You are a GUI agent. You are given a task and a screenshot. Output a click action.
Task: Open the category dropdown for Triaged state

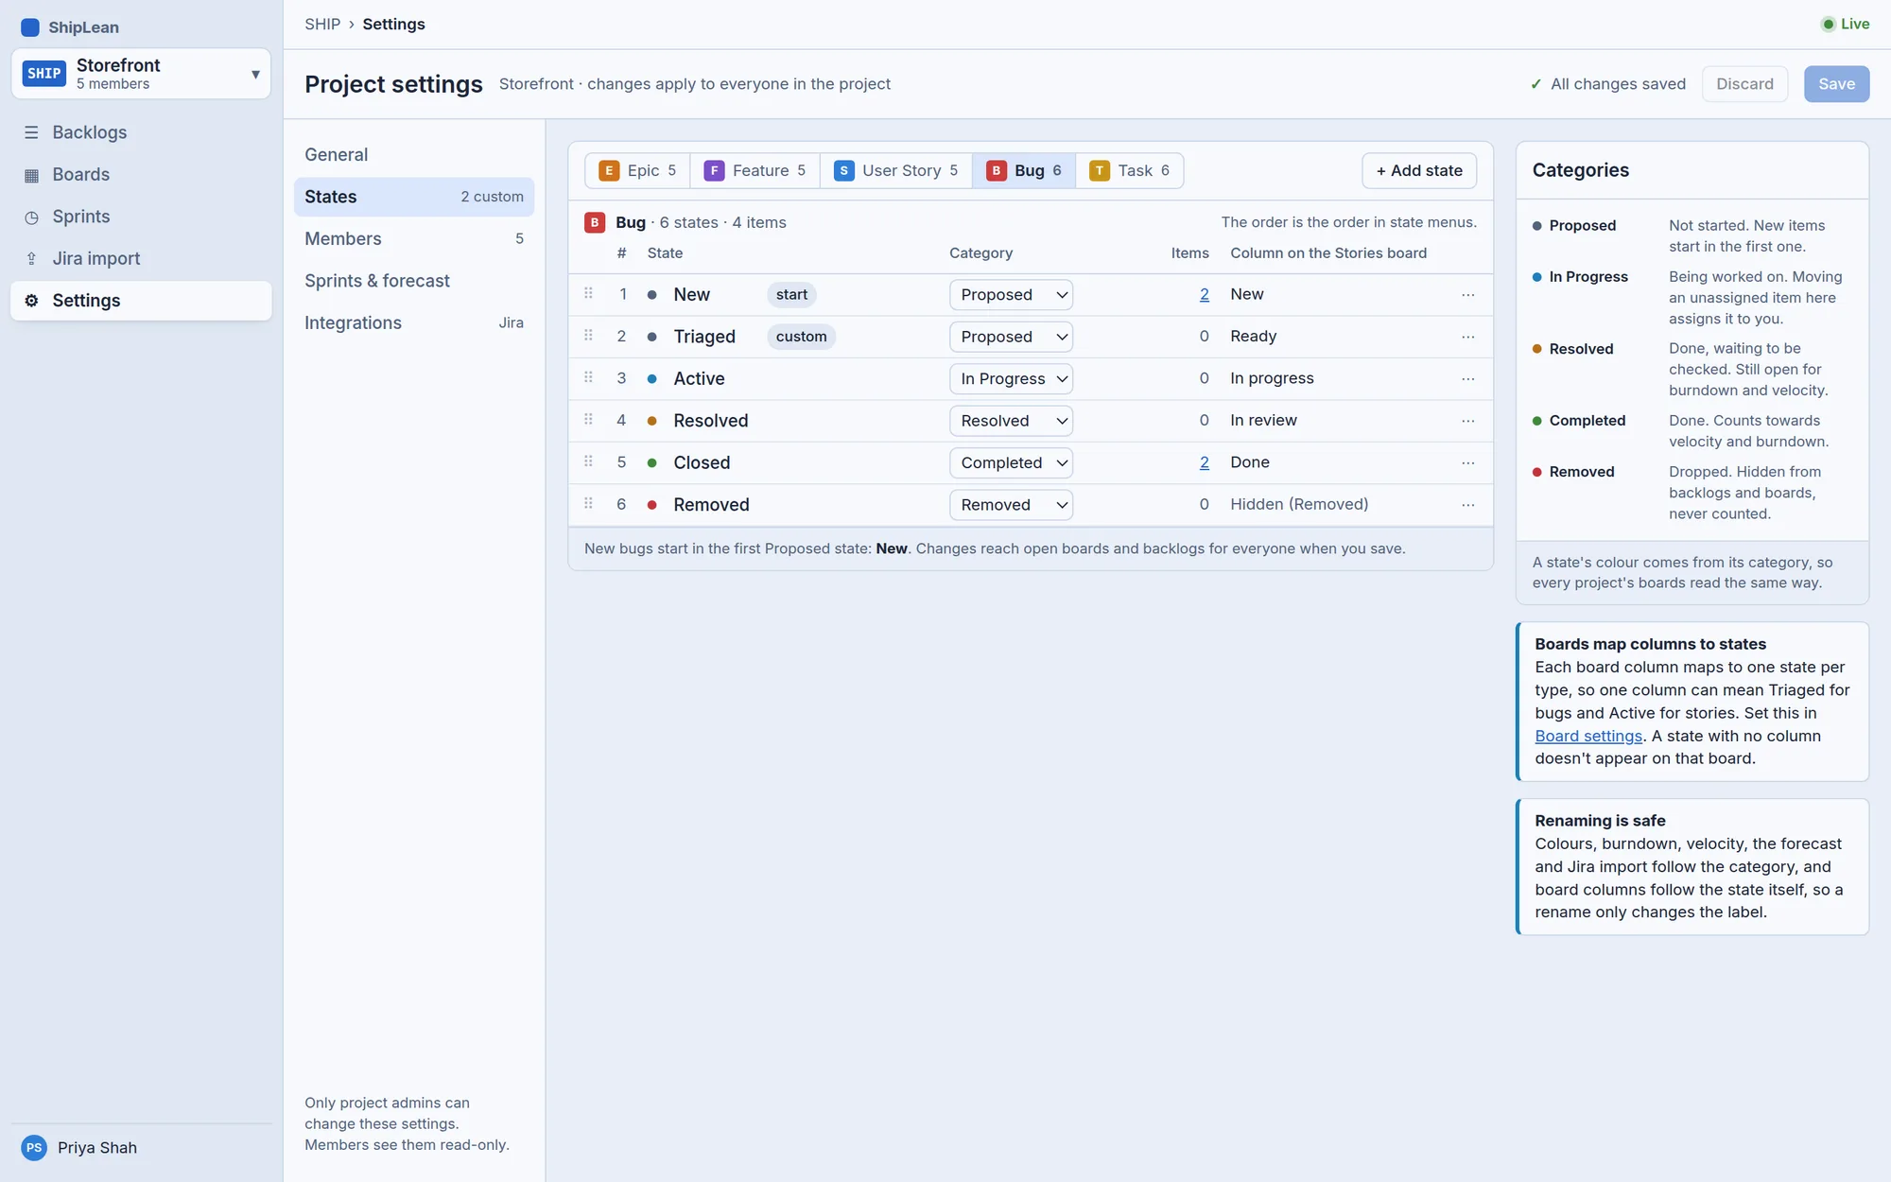tap(1011, 337)
